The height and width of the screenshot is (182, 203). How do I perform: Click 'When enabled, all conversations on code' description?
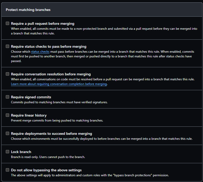[x=103, y=79]
